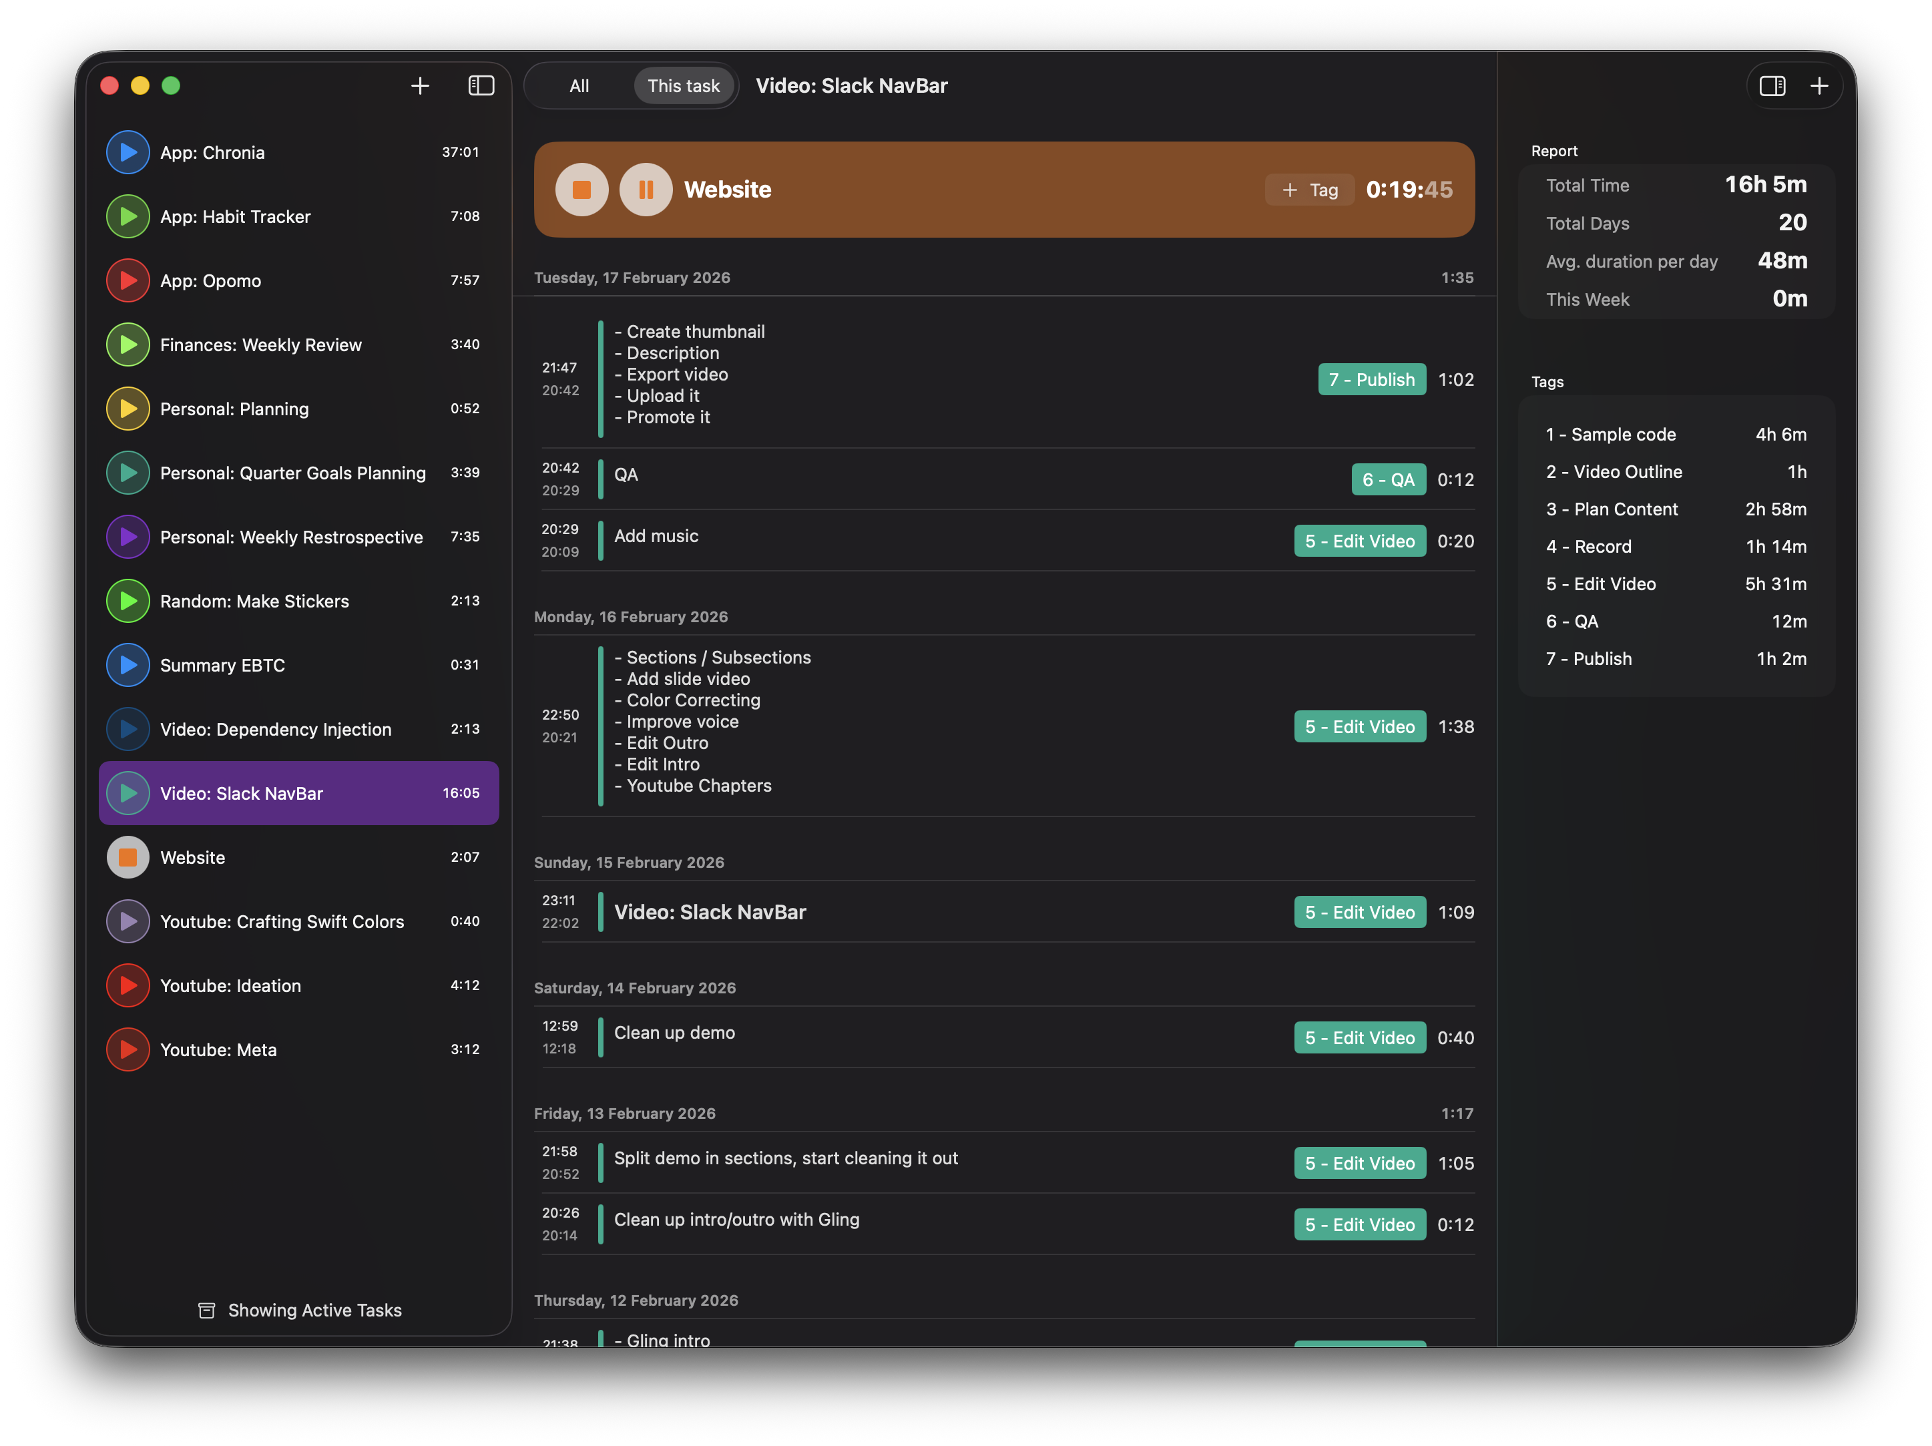Select the Video: Dependency Injection task
The image size is (1932, 1446).
tap(276, 728)
